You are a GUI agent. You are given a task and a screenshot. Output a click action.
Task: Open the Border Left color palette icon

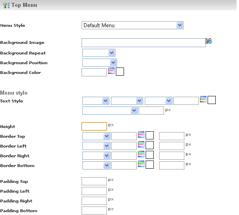click(141, 144)
